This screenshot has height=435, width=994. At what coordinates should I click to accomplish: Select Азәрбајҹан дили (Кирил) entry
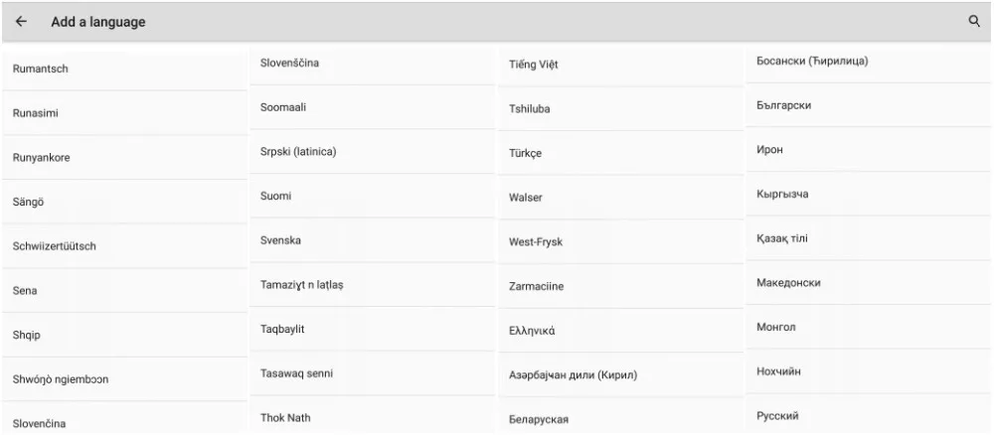[620, 374]
